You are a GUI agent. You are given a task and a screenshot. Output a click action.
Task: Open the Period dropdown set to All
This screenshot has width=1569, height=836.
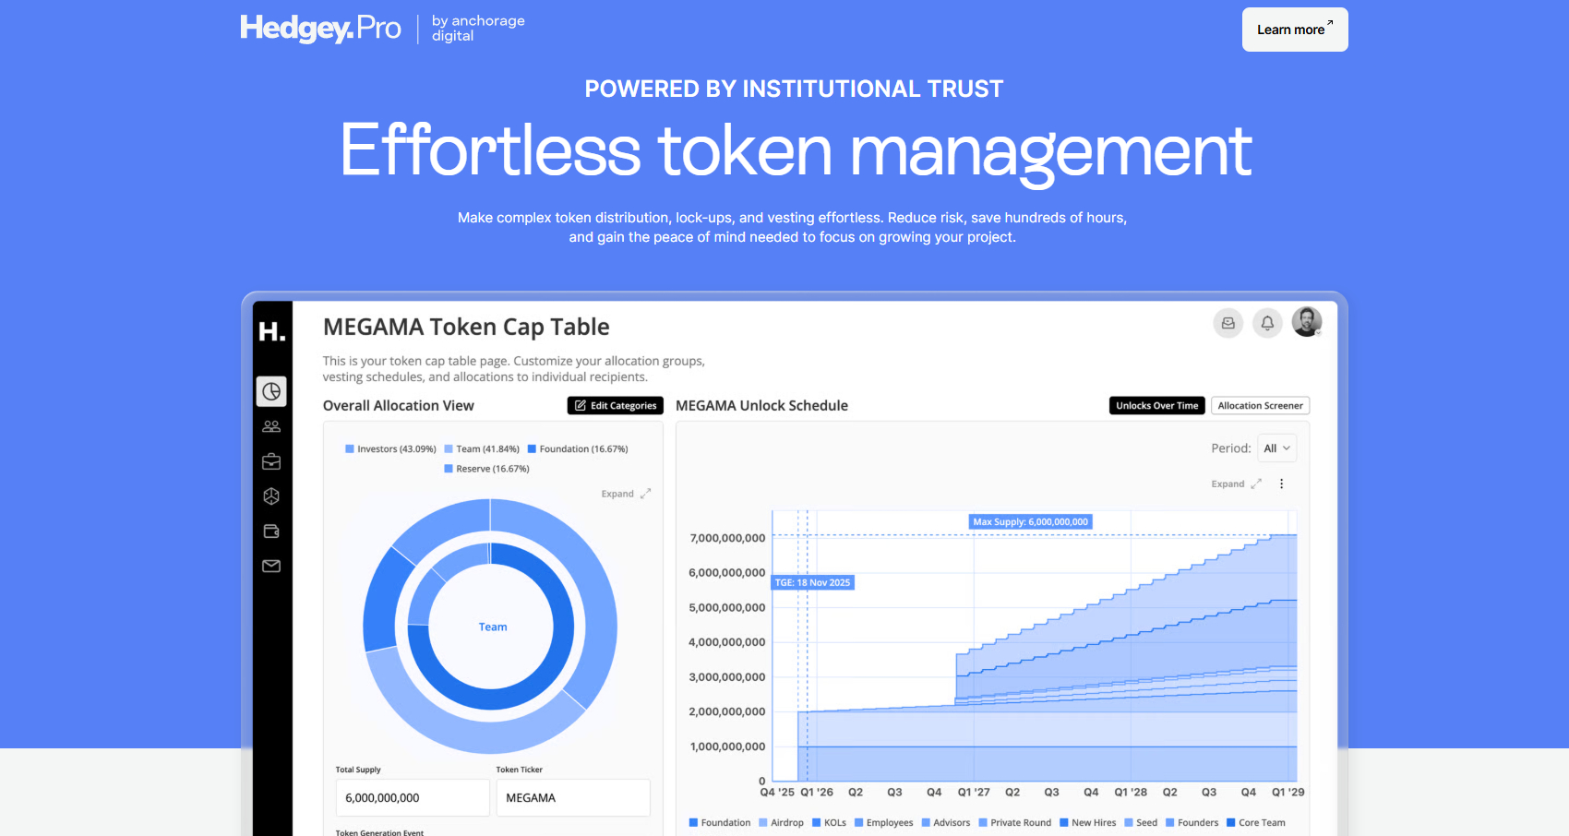1276,448
